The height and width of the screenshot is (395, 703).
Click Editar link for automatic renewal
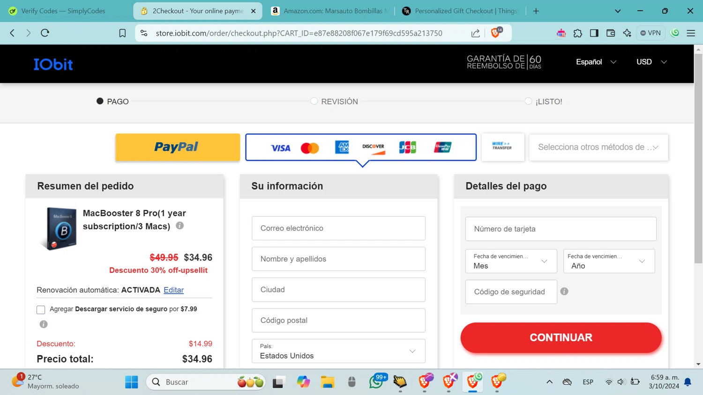tap(173, 290)
